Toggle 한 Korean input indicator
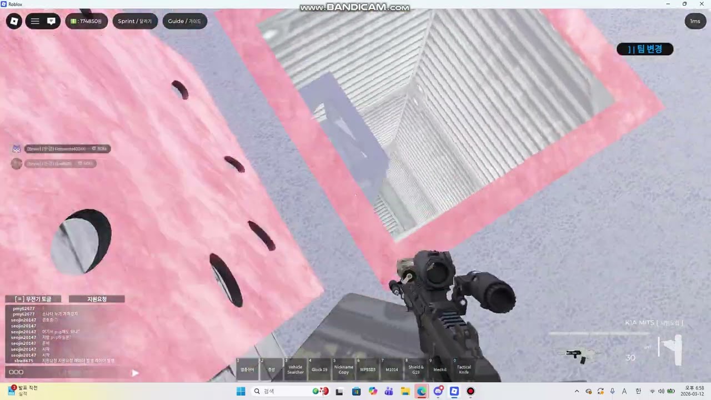Image resolution: width=711 pixels, height=400 pixels. tap(638, 391)
